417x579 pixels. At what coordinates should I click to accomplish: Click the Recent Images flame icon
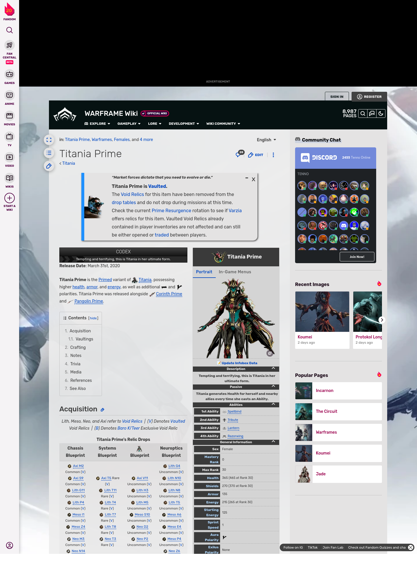[379, 284]
